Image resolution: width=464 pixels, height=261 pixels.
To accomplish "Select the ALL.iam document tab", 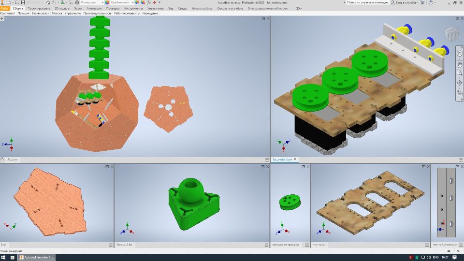I will coord(12,159).
